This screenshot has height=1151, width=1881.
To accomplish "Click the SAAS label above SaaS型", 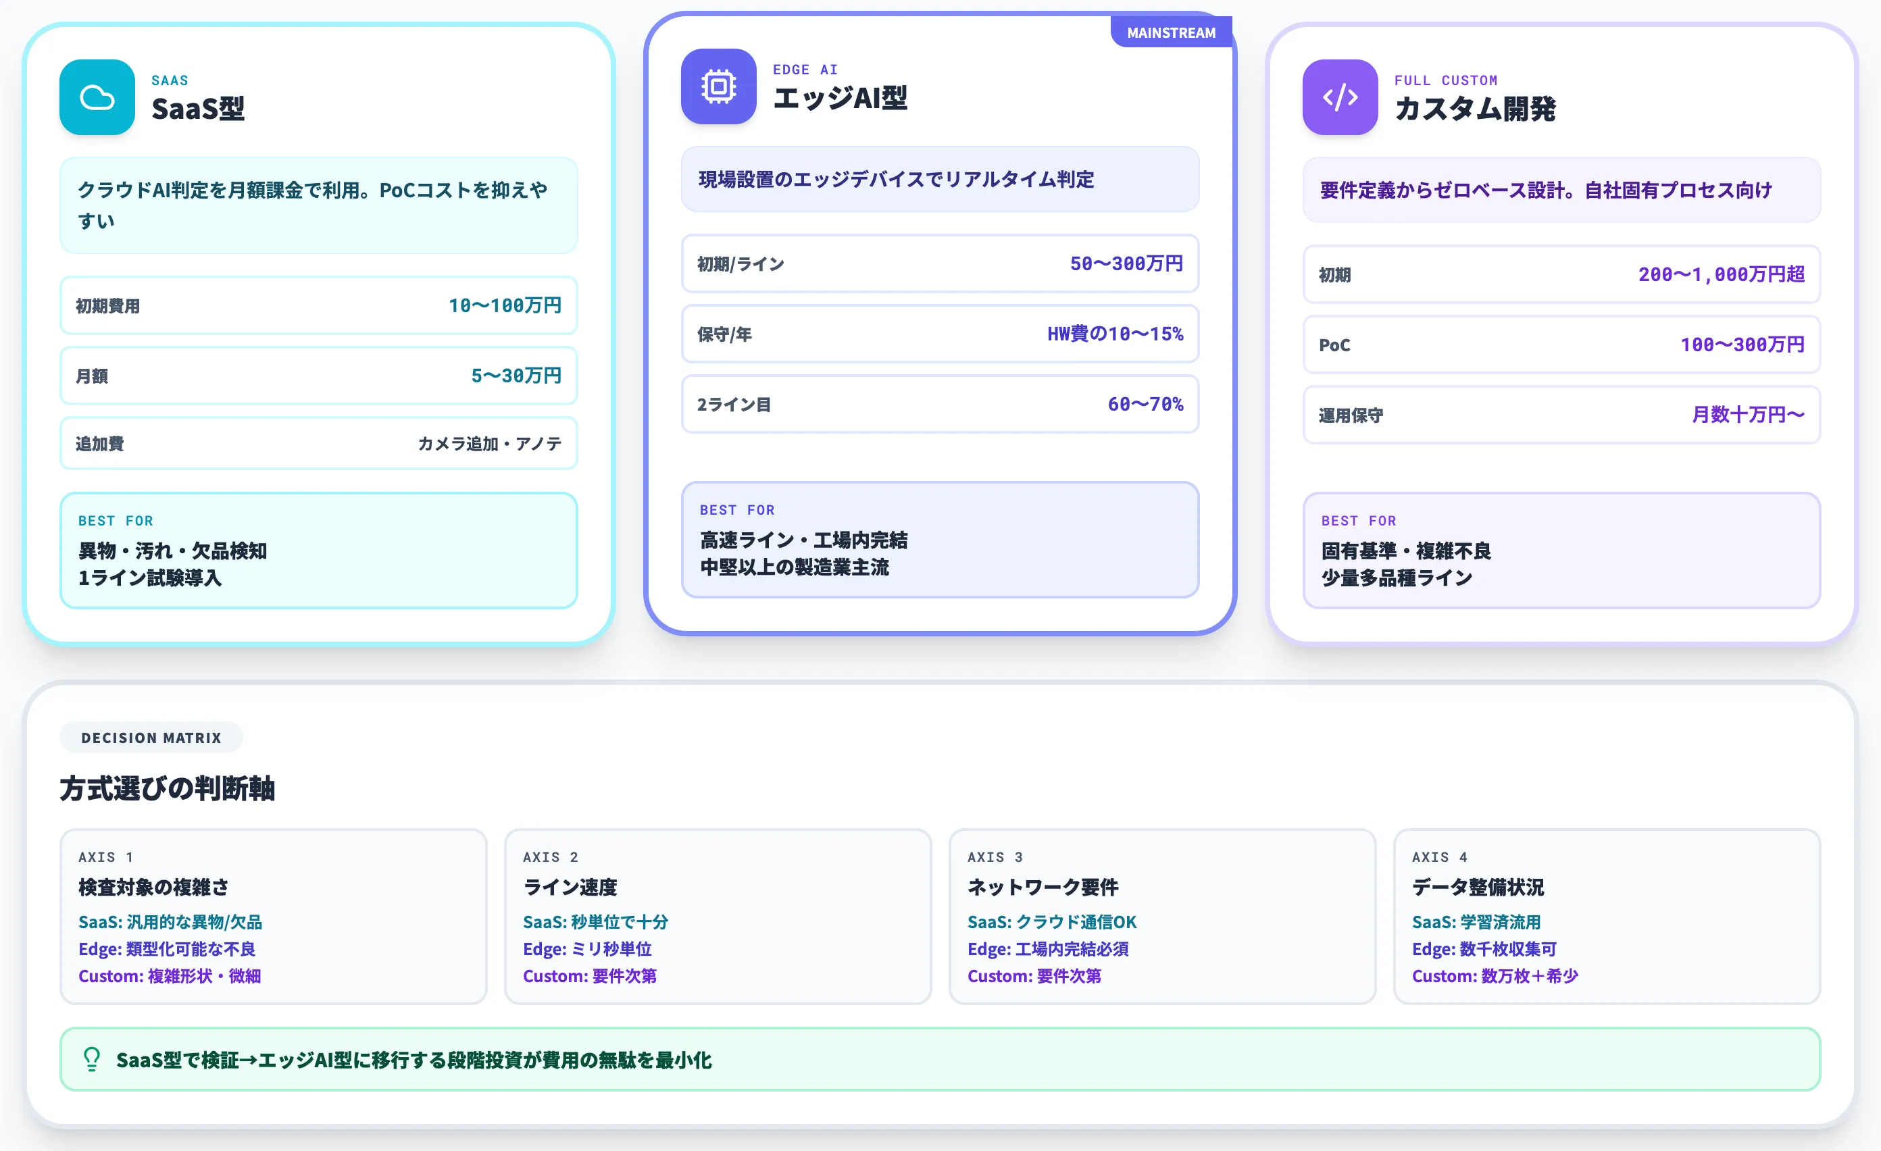I will tap(170, 80).
